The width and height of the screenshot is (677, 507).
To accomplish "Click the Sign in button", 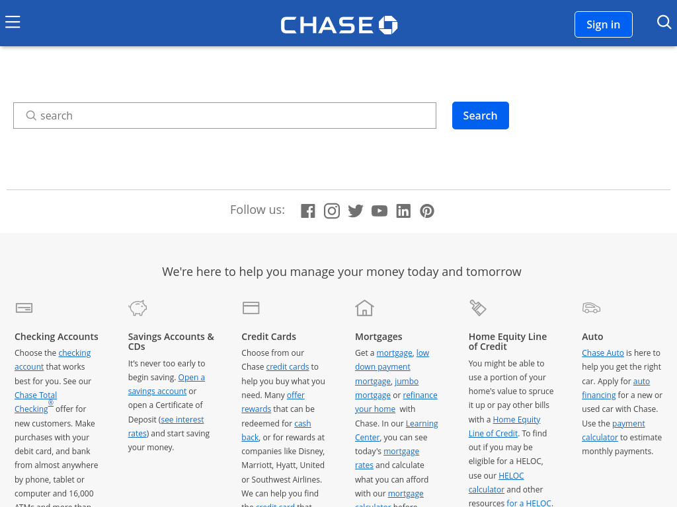I will [x=603, y=24].
